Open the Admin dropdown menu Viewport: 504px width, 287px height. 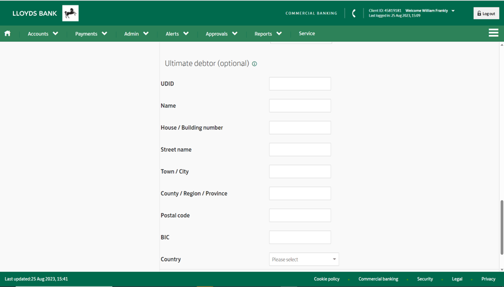pyautogui.click(x=136, y=34)
